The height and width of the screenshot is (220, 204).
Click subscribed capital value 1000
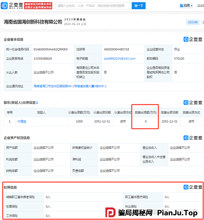coord(79,121)
